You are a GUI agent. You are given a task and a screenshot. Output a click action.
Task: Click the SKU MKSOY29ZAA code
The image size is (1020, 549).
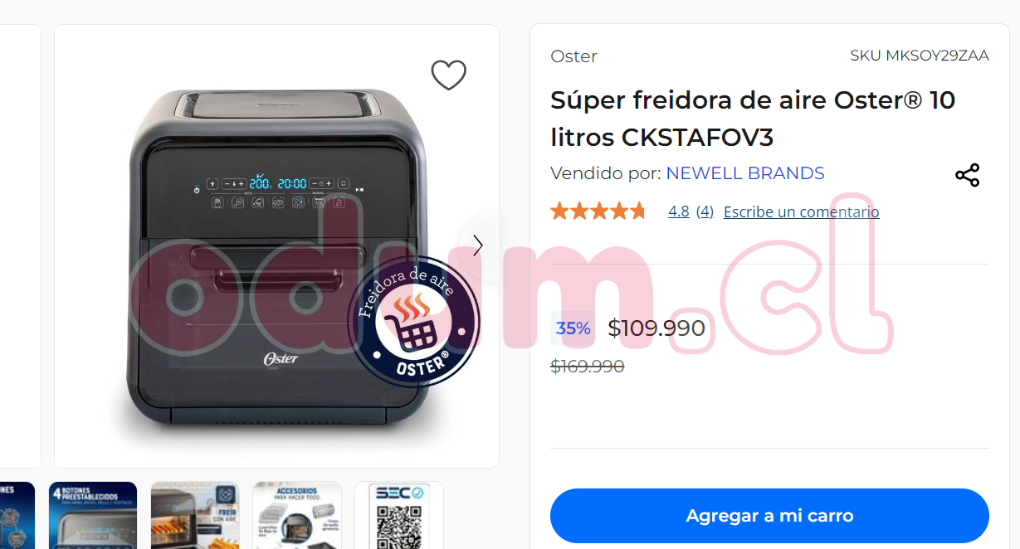click(920, 56)
